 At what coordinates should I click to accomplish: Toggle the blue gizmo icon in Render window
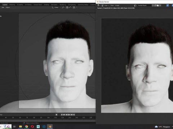click(x=168, y=5)
